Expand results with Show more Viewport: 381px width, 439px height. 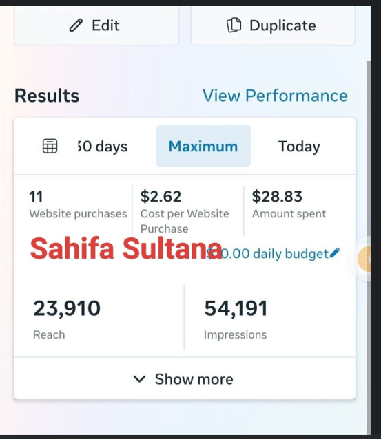[185, 379]
